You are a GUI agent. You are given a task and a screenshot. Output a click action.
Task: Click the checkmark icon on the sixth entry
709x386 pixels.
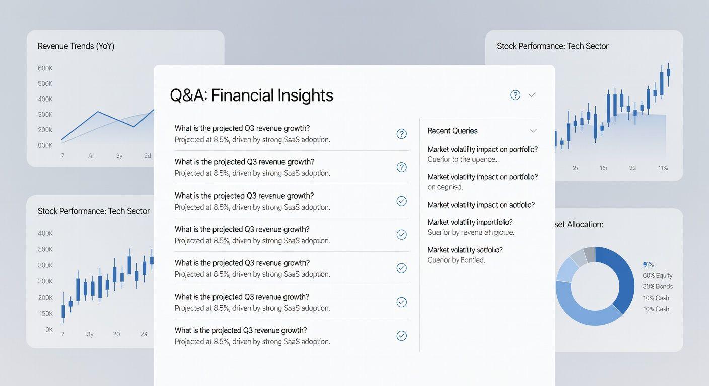tap(401, 302)
